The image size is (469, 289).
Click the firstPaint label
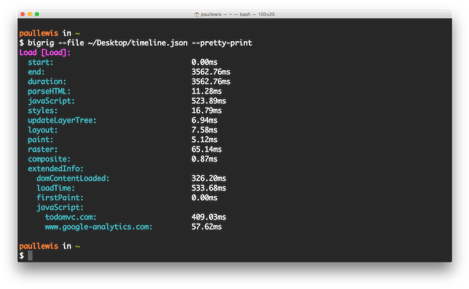[x=59, y=197]
